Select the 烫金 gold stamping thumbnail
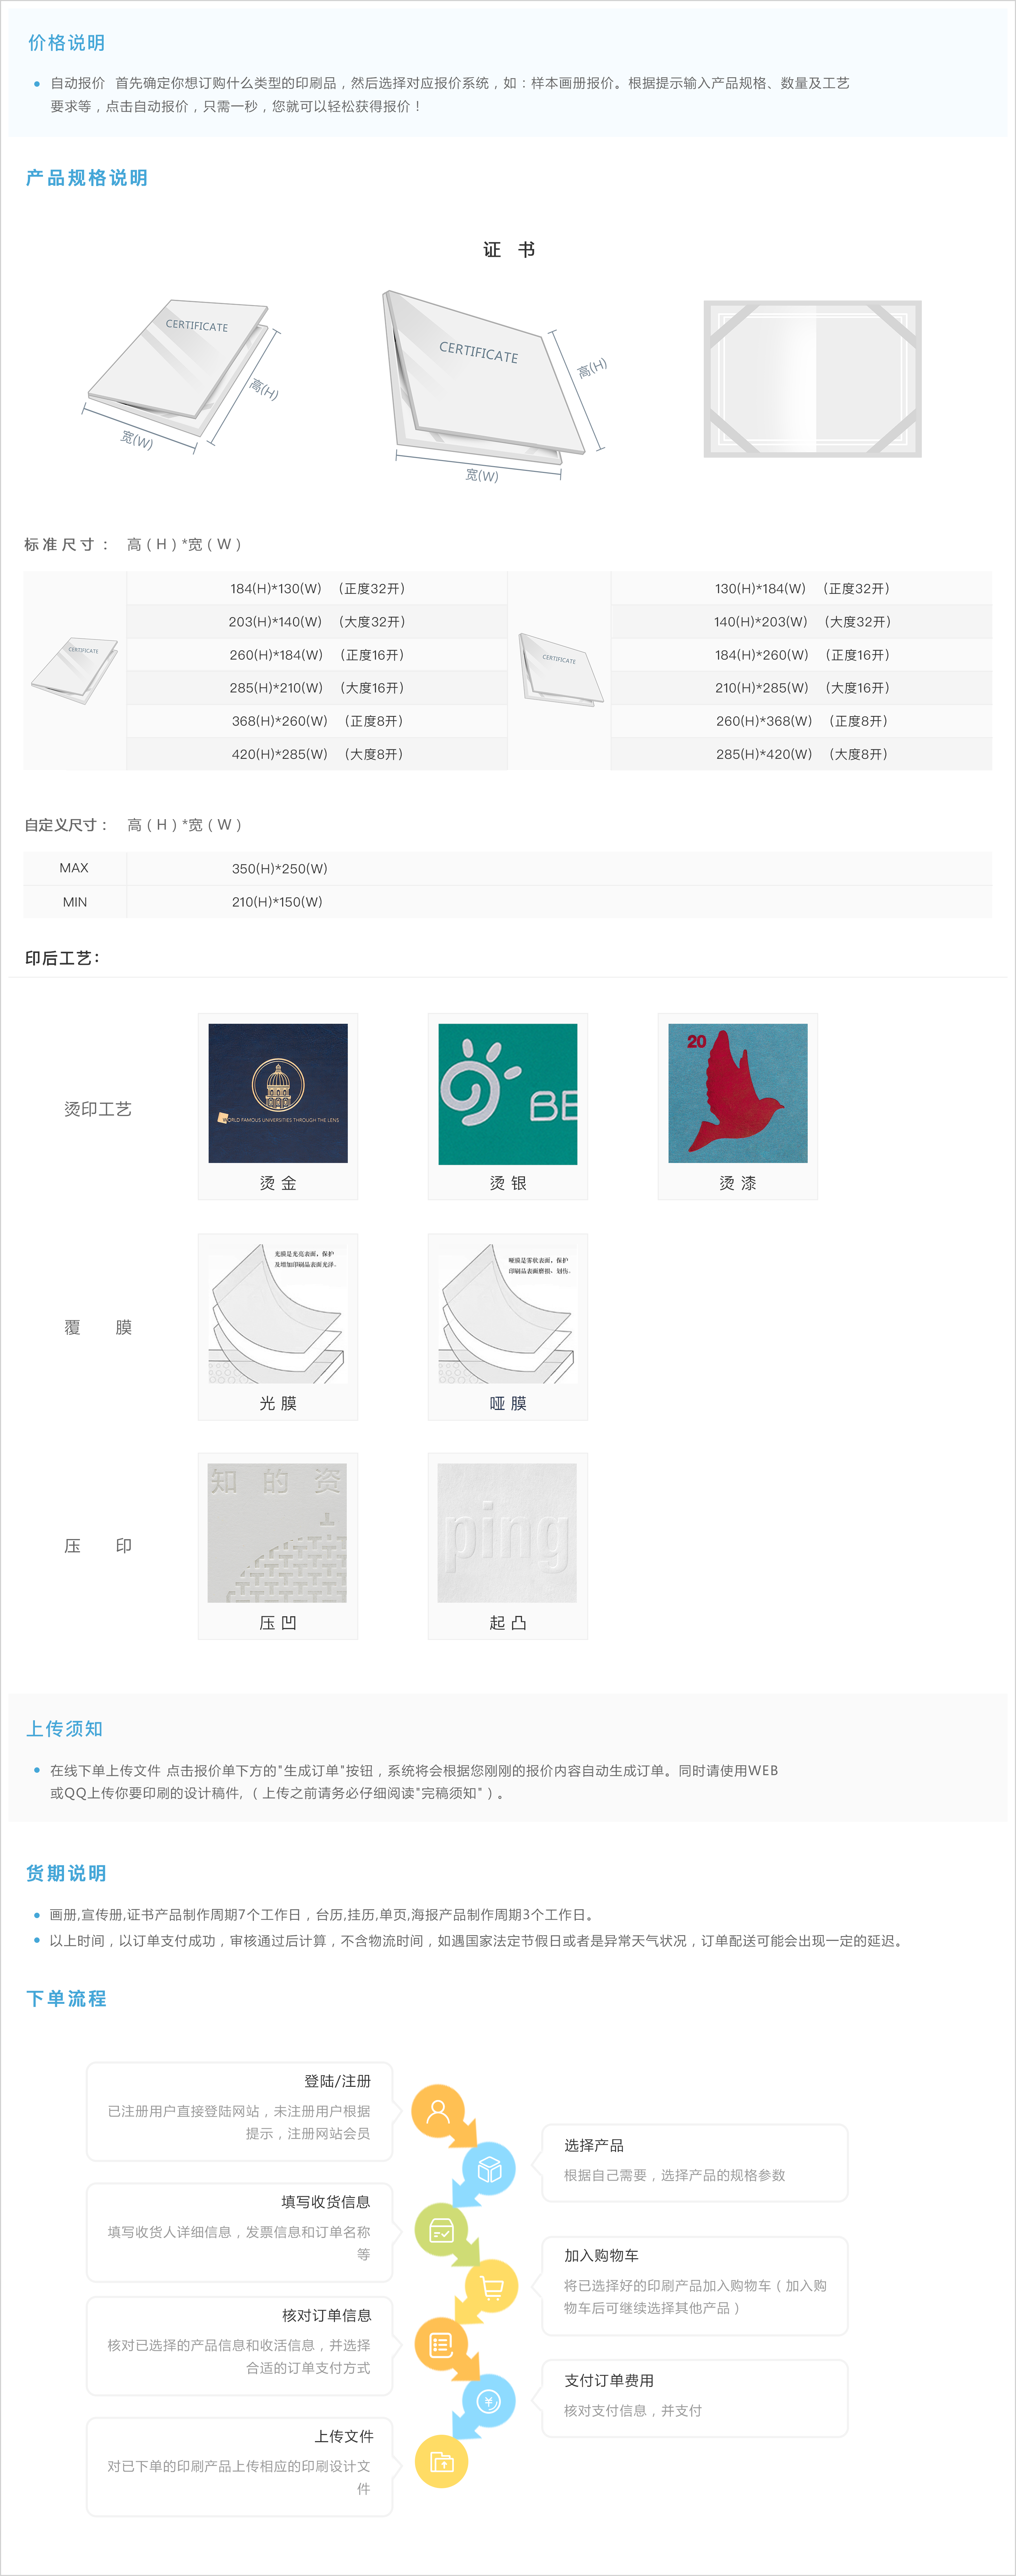 [278, 1093]
